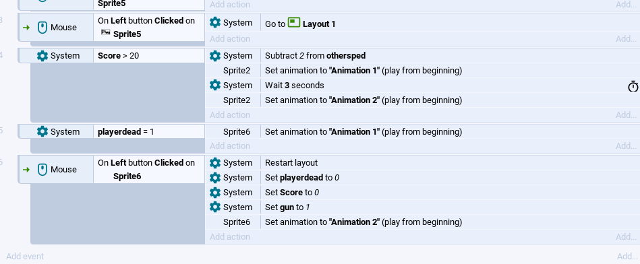
Task: Click the stopwatch icon beside Wait 3 seconds
Action: pos(633,86)
